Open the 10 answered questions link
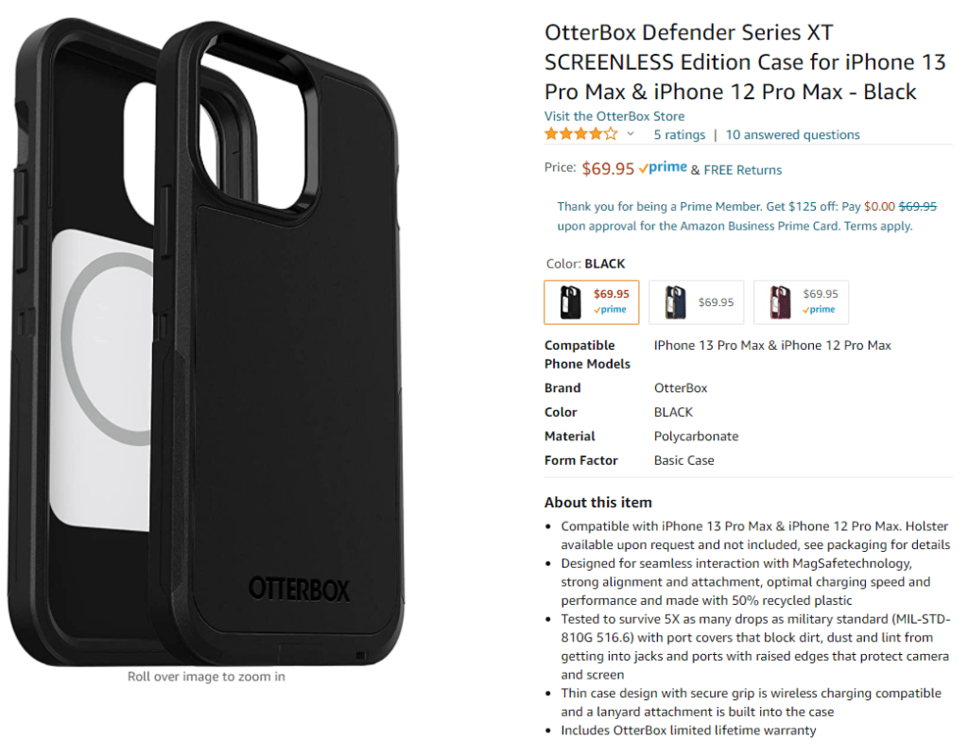 793,134
